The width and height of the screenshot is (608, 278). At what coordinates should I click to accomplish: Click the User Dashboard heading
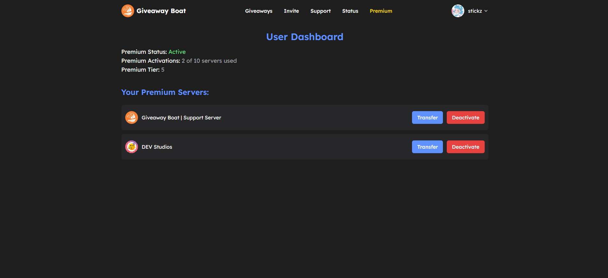pos(305,37)
